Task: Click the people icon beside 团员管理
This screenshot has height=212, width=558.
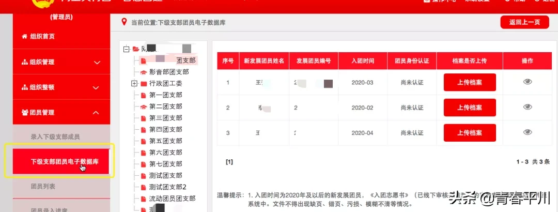Action: (24, 112)
